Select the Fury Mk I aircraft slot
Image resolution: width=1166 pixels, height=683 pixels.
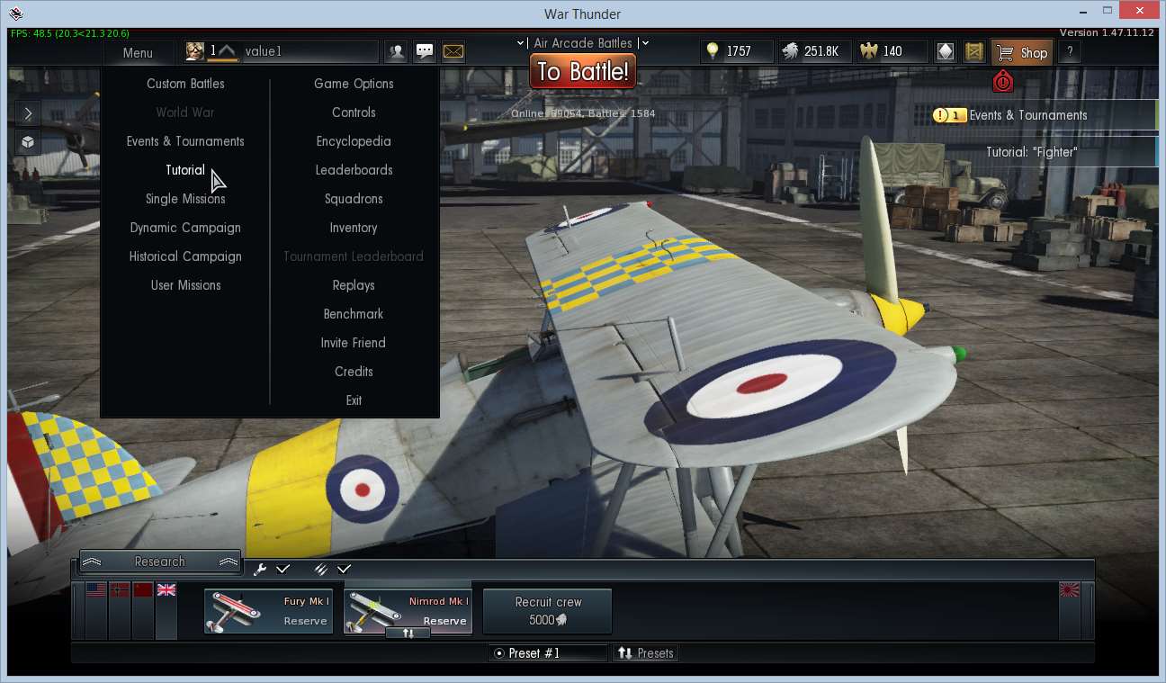pos(269,611)
